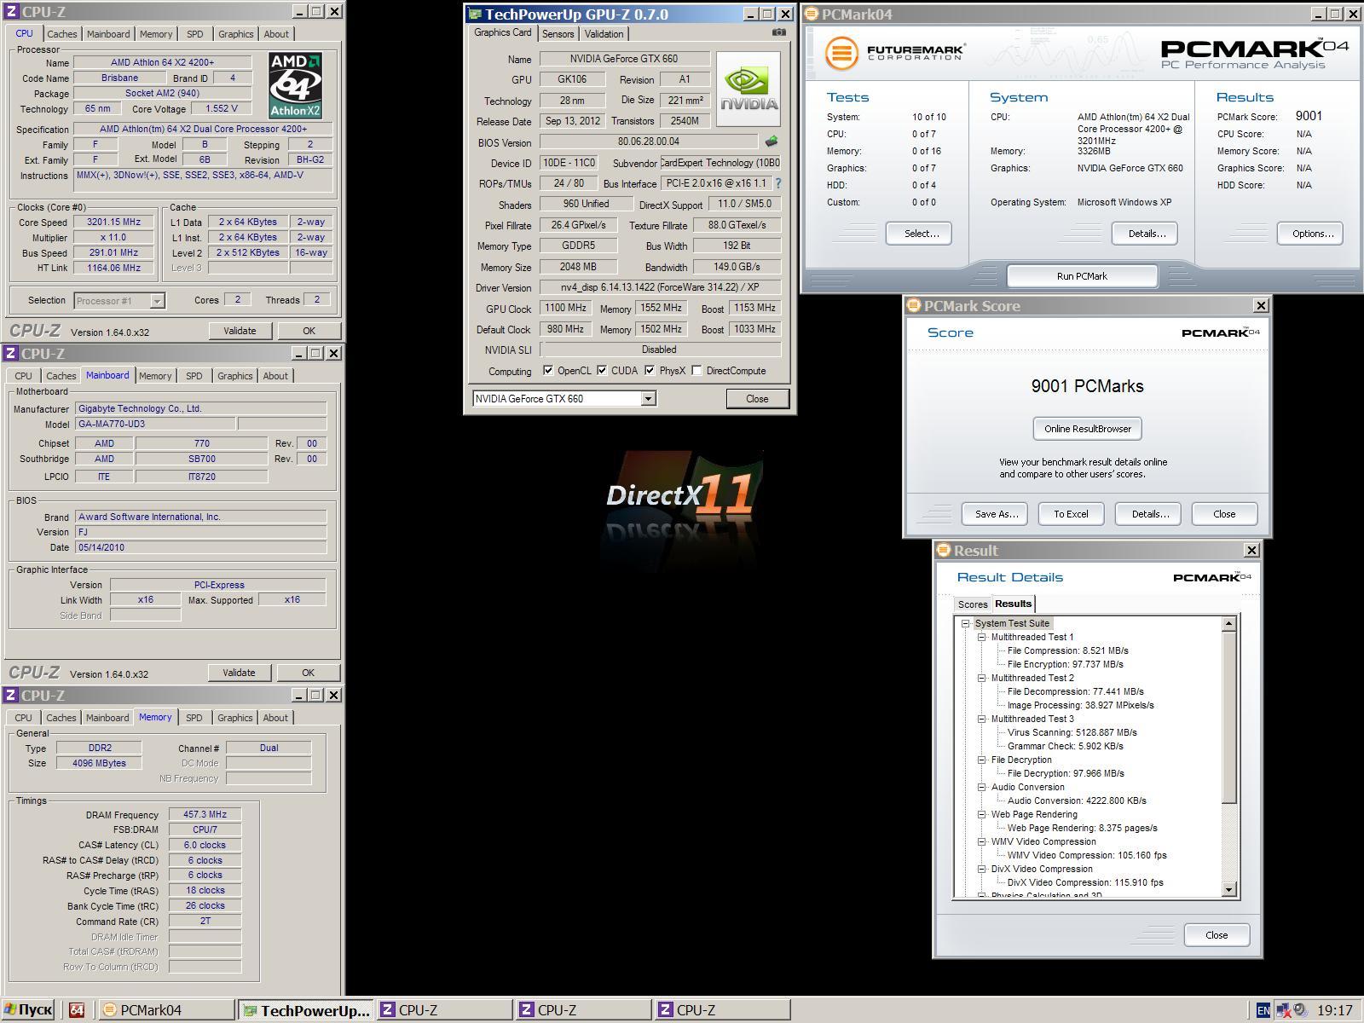Screen dimensions: 1364x1023
Task: Click scroll up arrow in results tree
Action: coord(1228,623)
